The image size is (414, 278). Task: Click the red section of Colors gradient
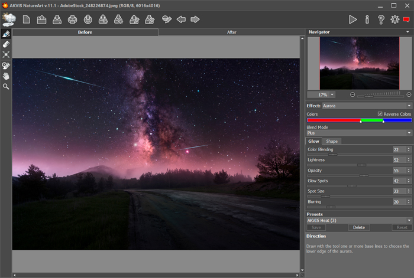334,120
